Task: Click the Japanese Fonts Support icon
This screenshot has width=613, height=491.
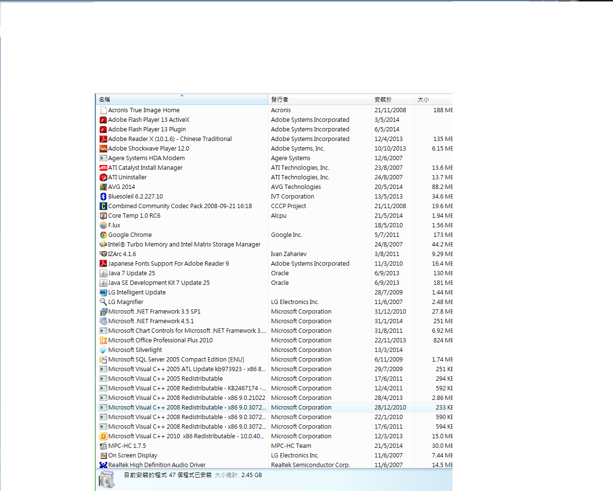Action: (x=103, y=264)
